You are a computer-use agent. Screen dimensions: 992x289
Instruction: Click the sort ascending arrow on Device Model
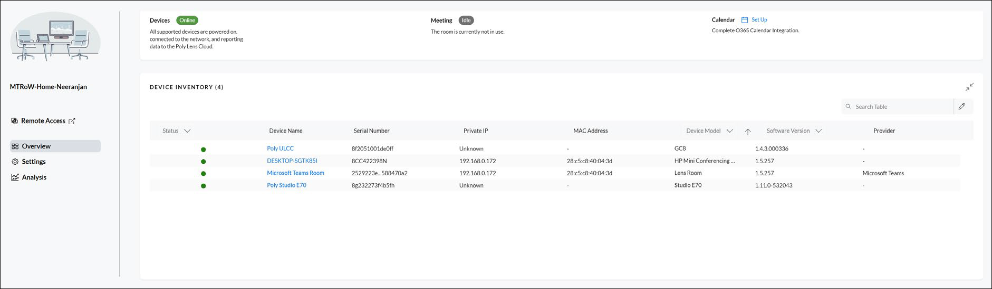pyautogui.click(x=747, y=132)
